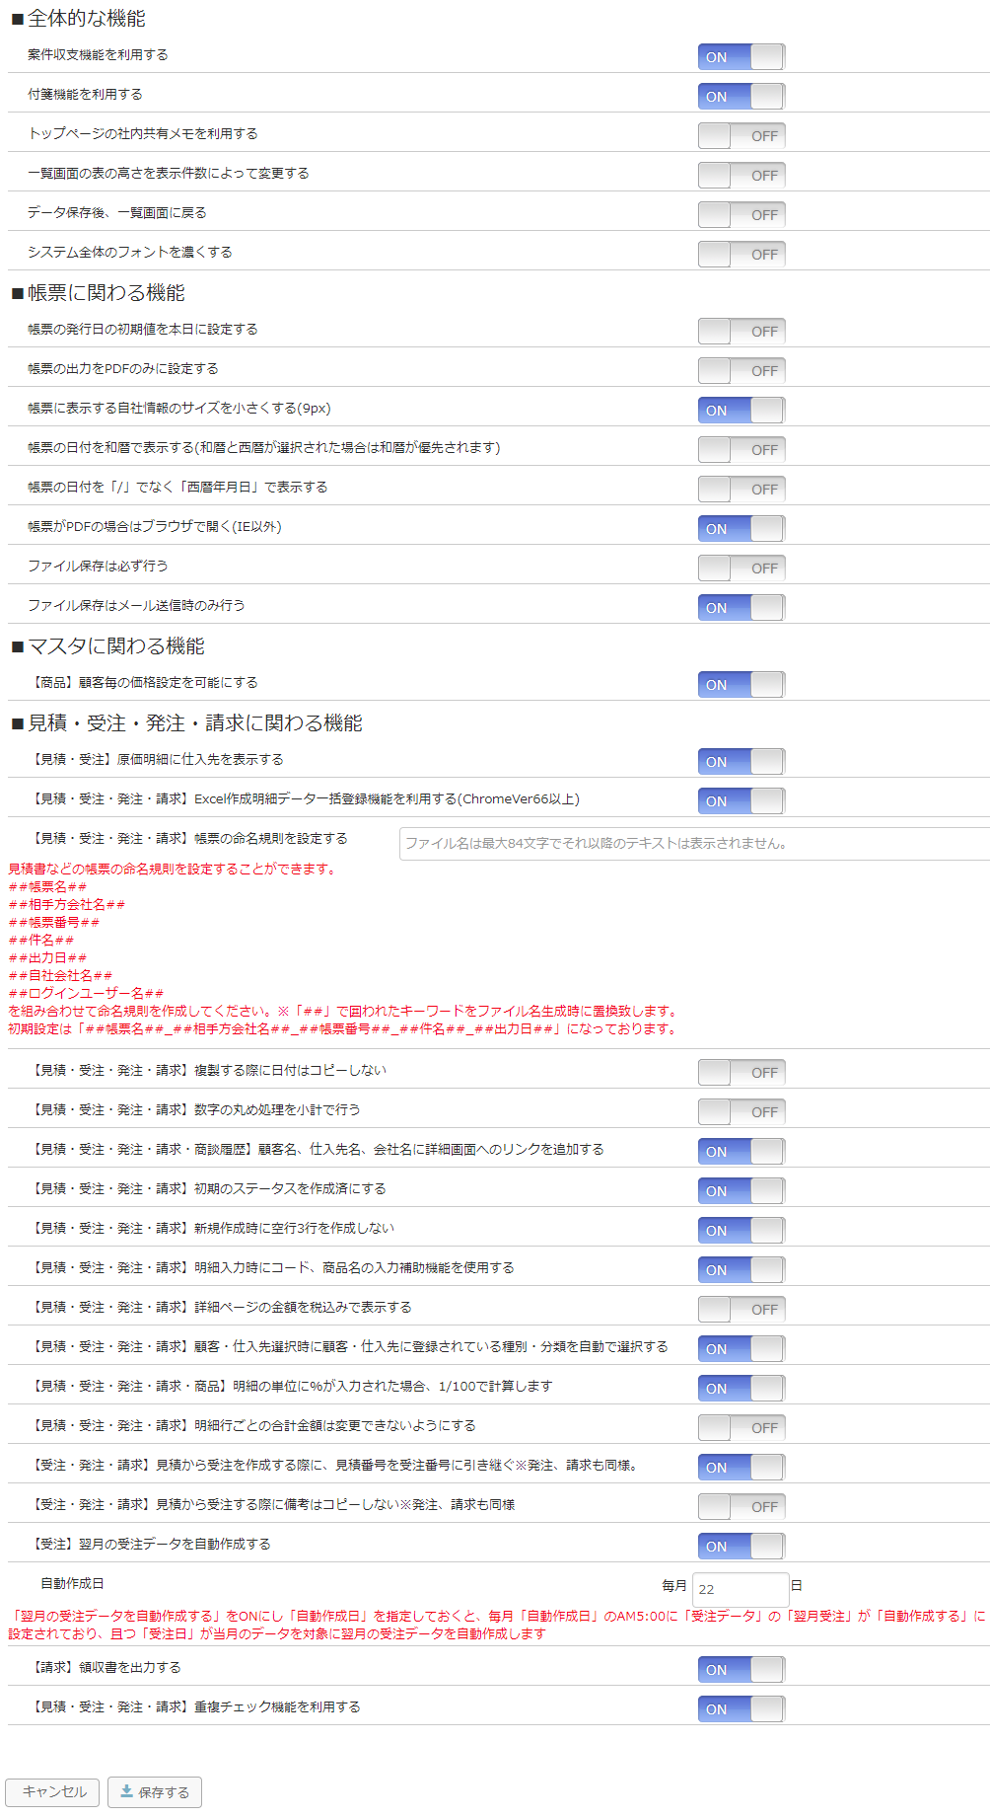Image resolution: width=990 pixels, height=1818 pixels.
Task: Disable 初期のステータスを作成済にする switch
Action: pos(742,1191)
